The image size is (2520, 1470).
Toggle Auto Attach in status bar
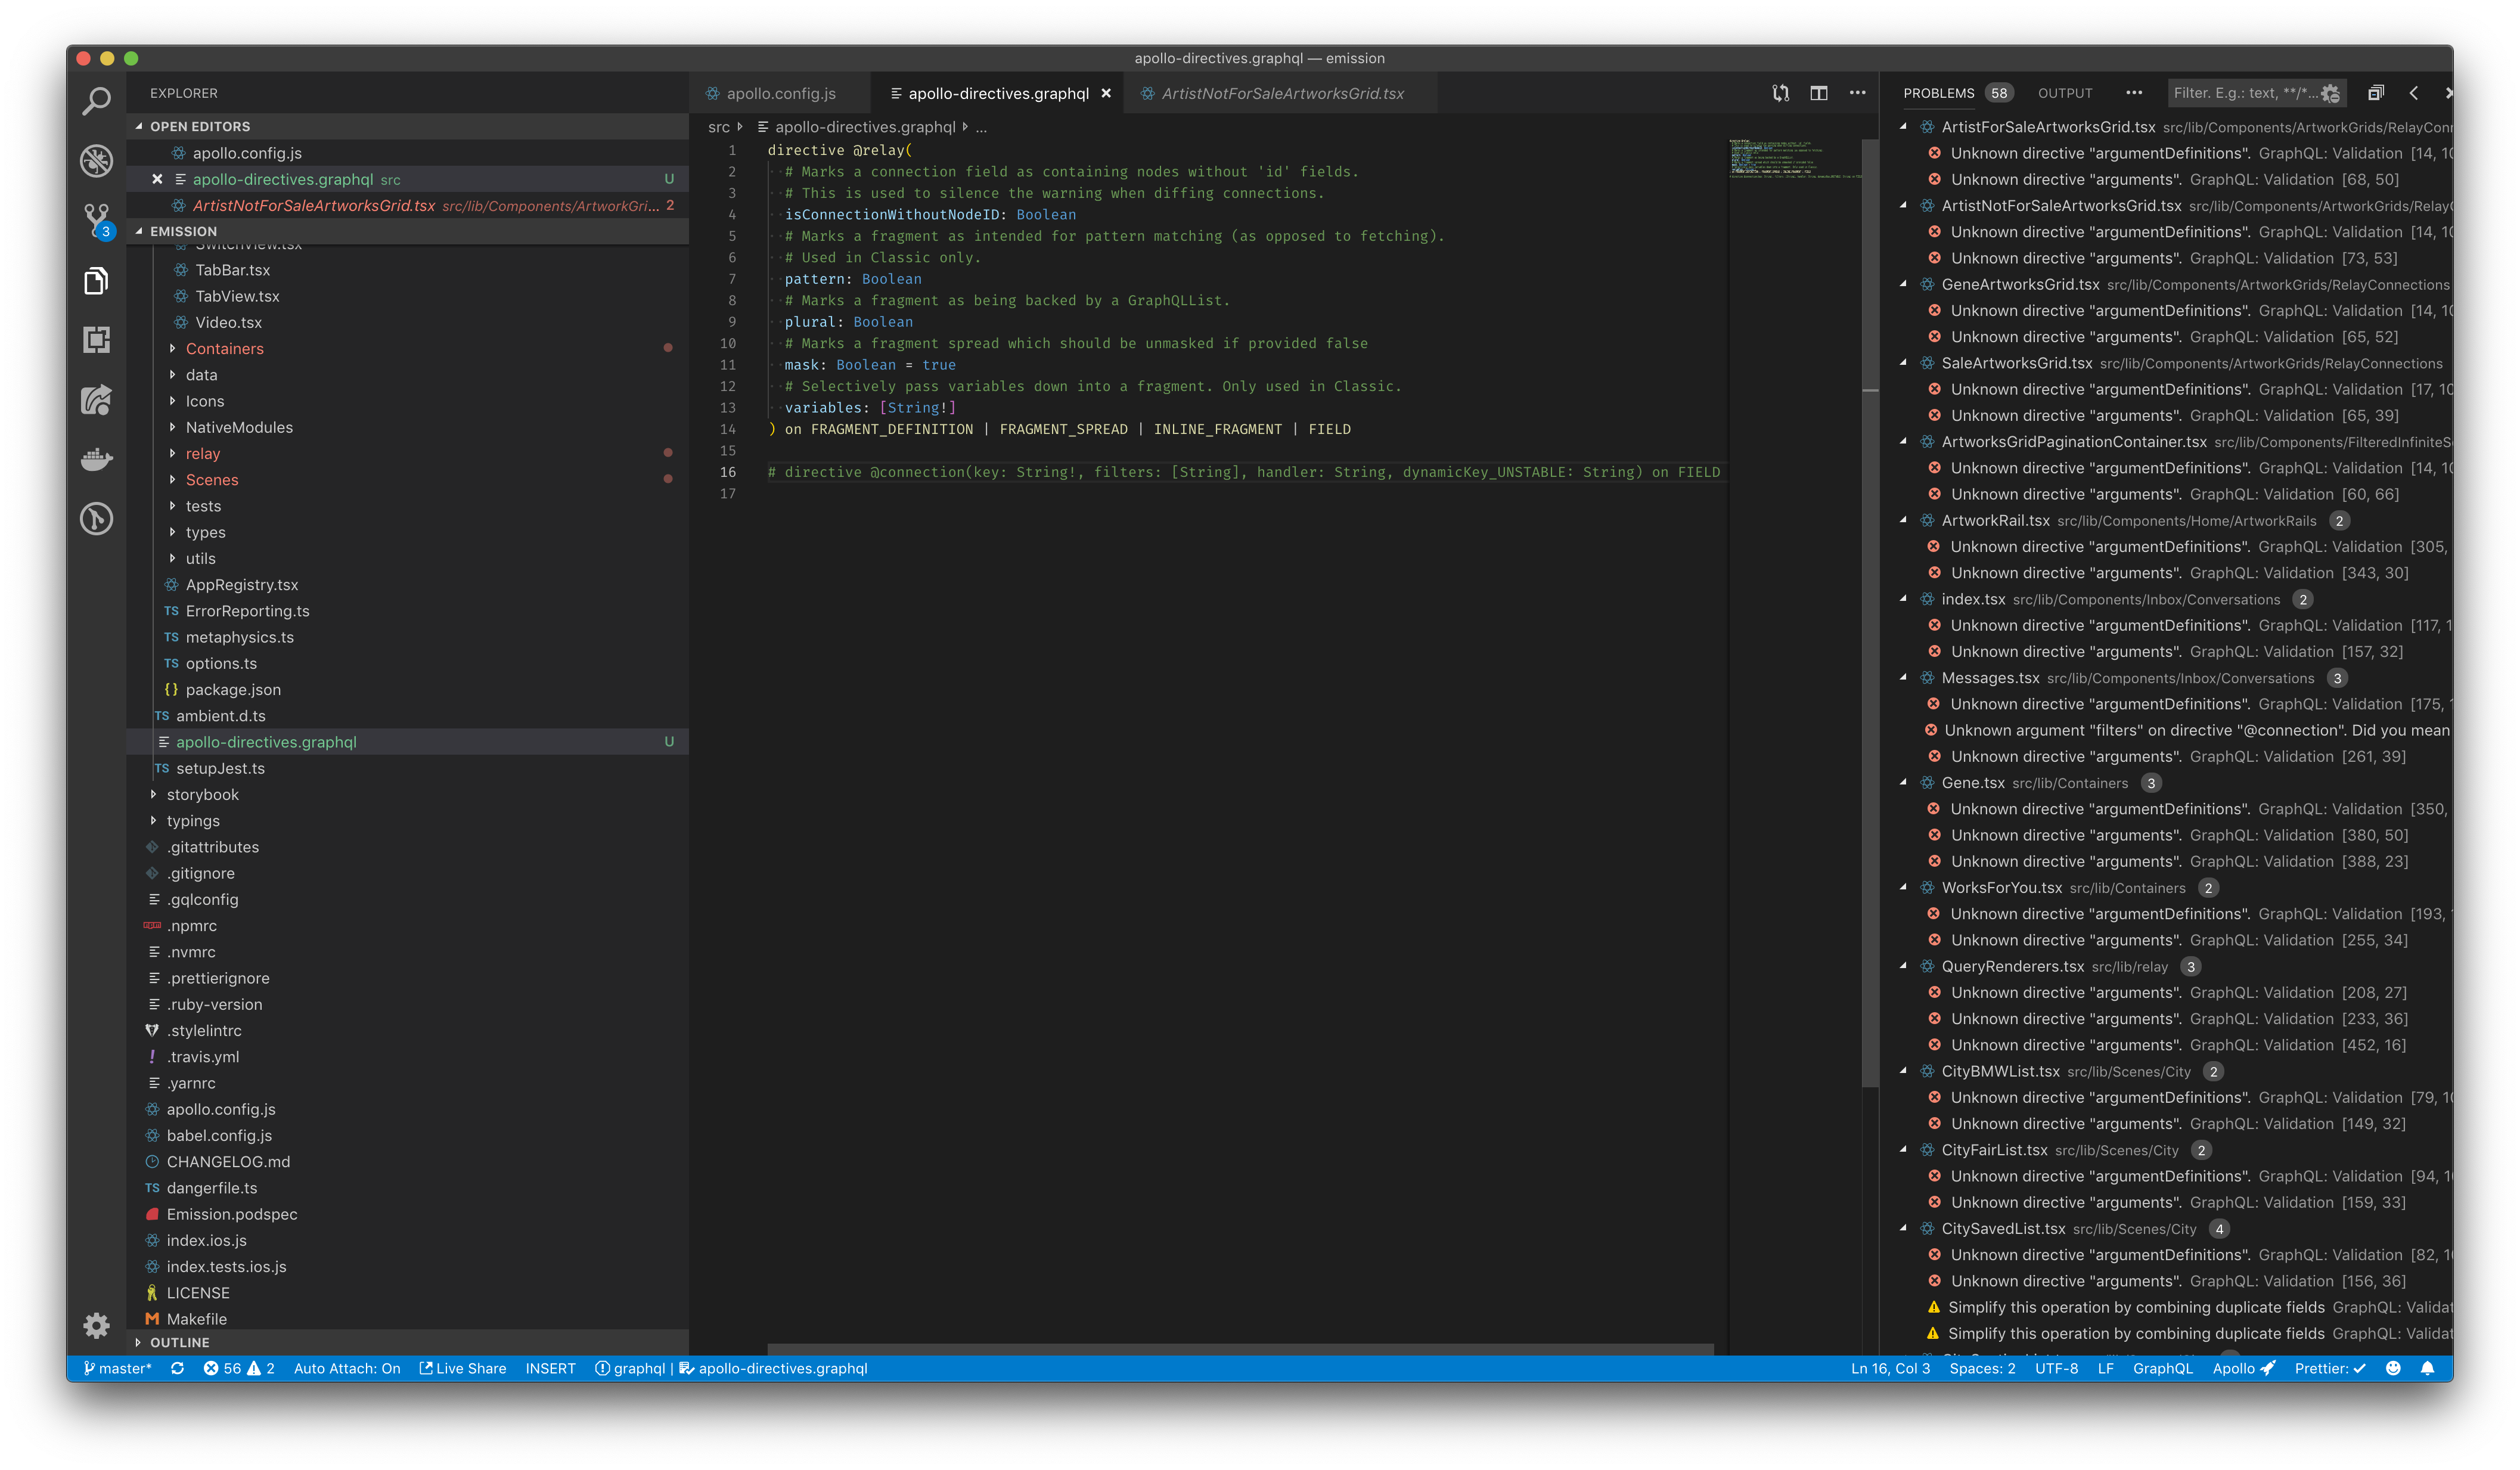pos(346,1368)
